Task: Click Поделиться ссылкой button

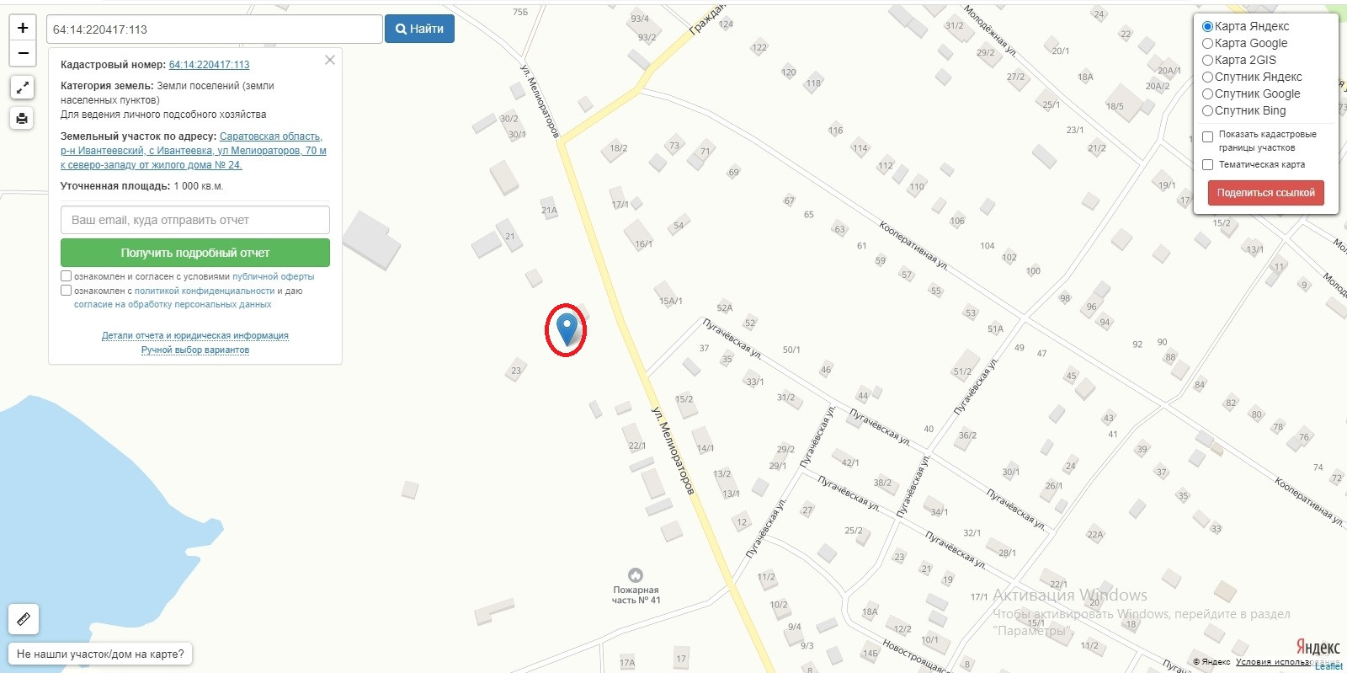Action: pyautogui.click(x=1266, y=193)
